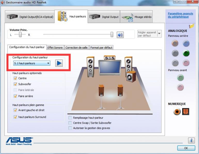Open Paramètres avancés du périphérique link
This screenshot has width=199, height=154.
pos(180,15)
